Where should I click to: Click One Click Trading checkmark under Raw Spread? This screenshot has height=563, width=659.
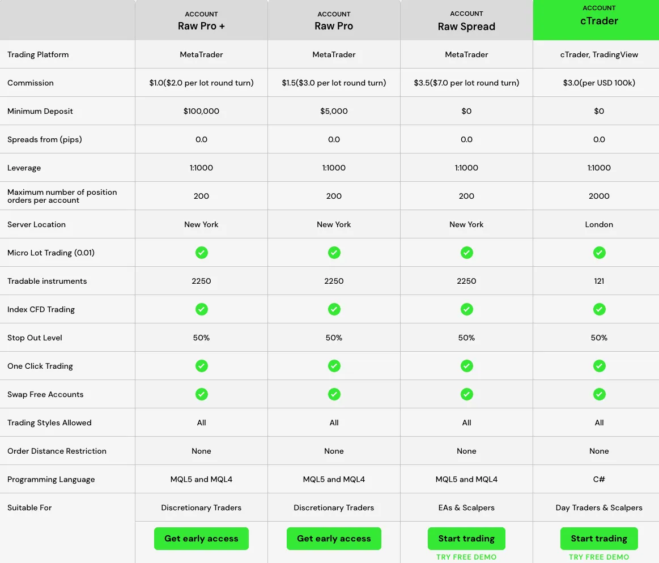point(466,366)
